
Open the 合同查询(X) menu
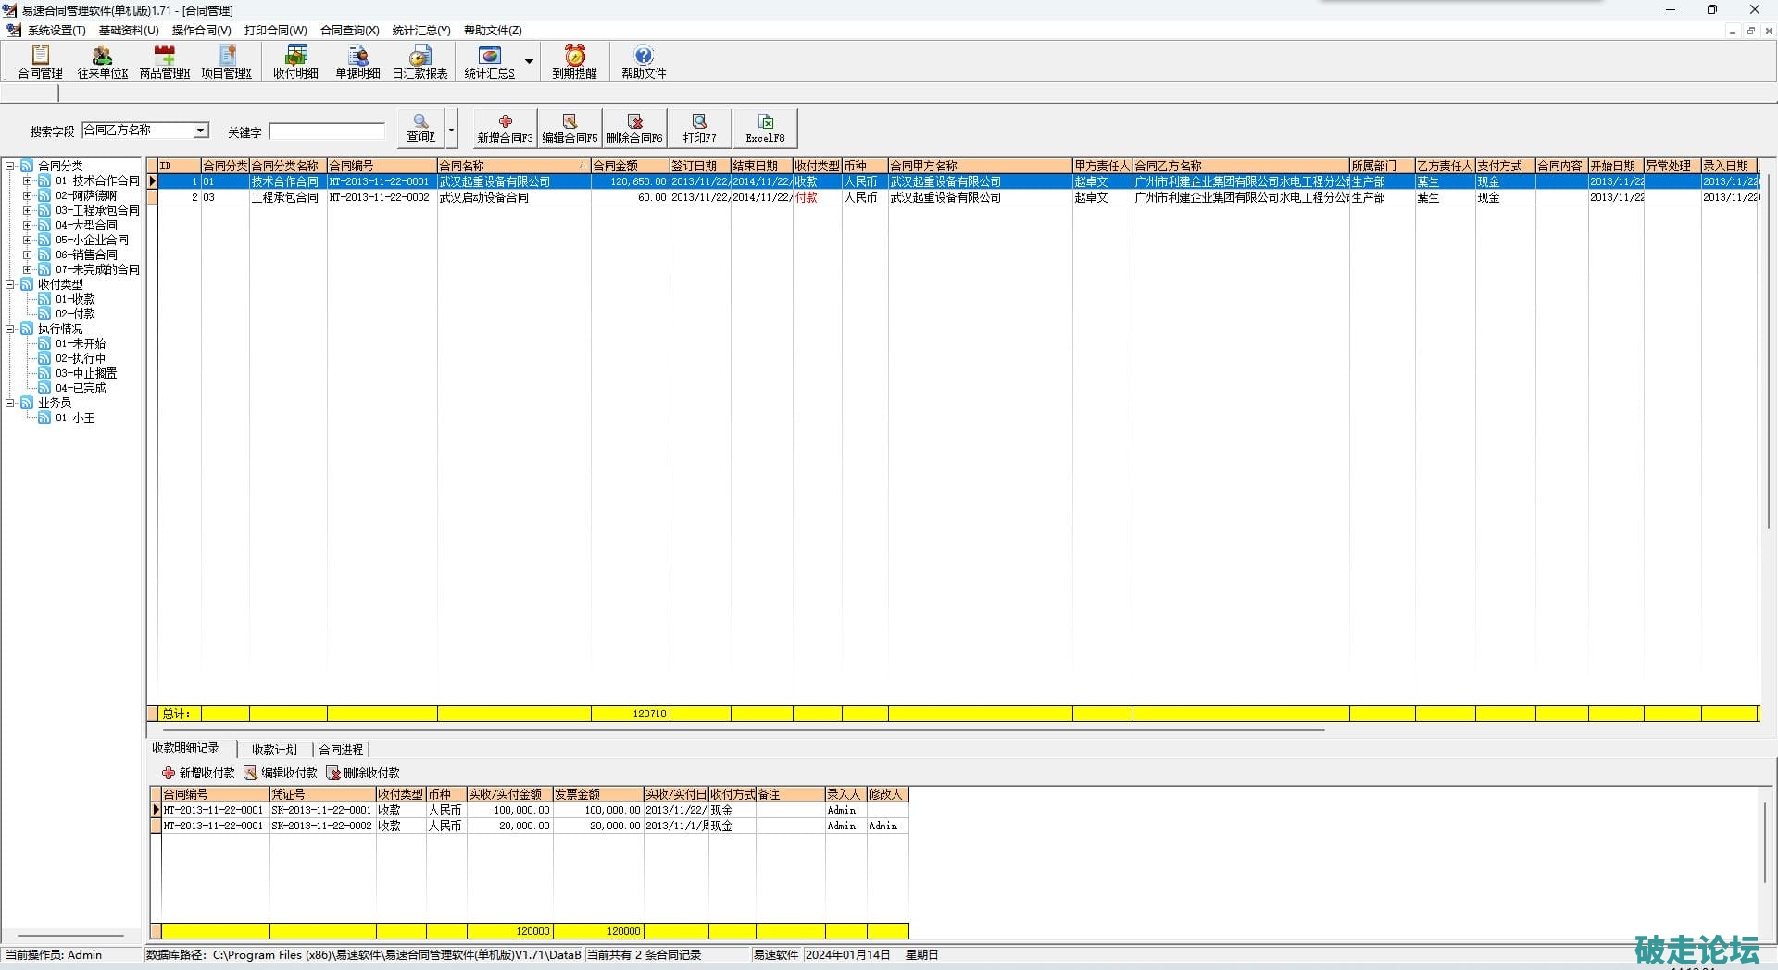[x=349, y=31]
